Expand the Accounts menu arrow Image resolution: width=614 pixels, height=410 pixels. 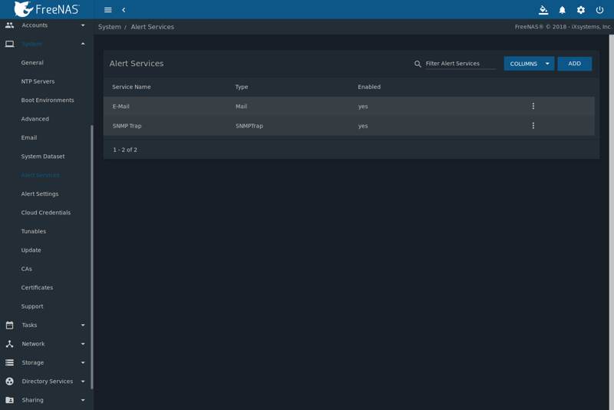coord(83,25)
